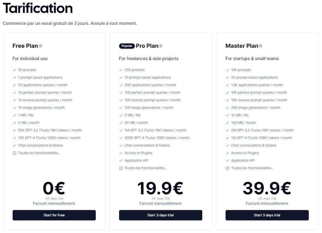Image resolution: width=322 pixels, height=233 pixels.
Task: Click the 19.9€ Pro Plan price
Action: pyautogui.click(x=160, y=188)
